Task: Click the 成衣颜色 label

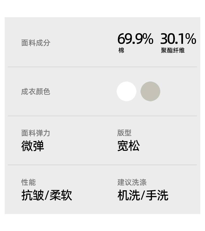Action: 36,92
